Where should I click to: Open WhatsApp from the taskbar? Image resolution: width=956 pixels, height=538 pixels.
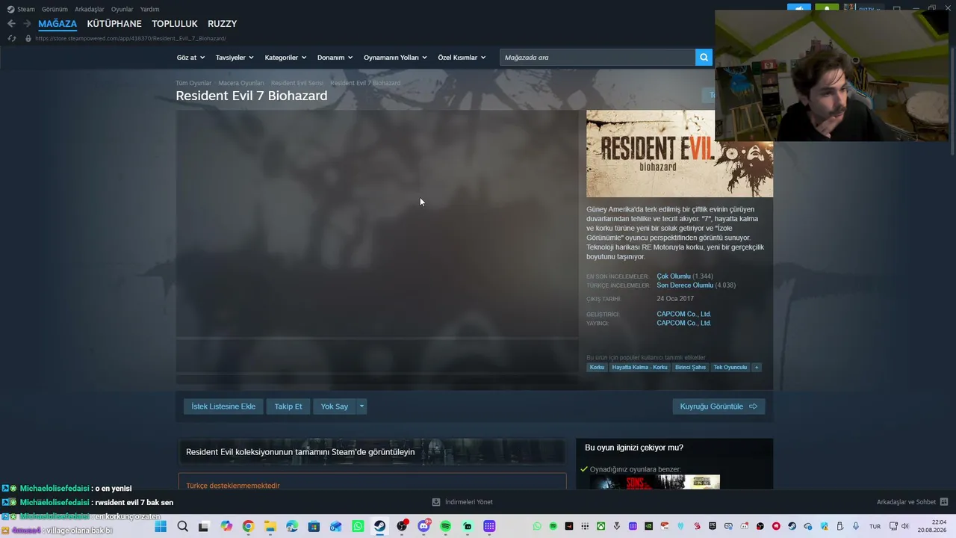click(x=358, y=527)
